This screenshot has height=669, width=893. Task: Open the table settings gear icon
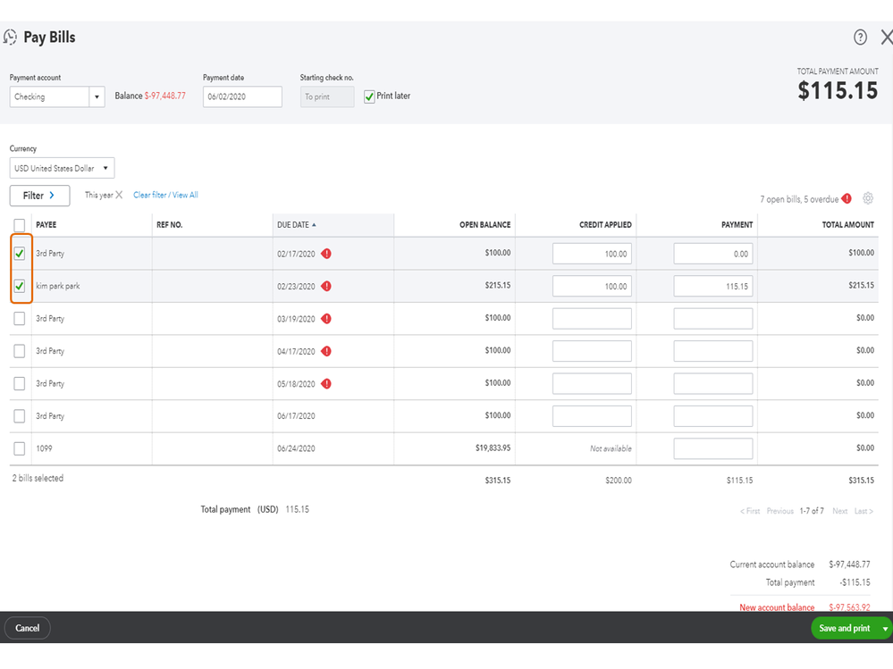coord(868,198)
